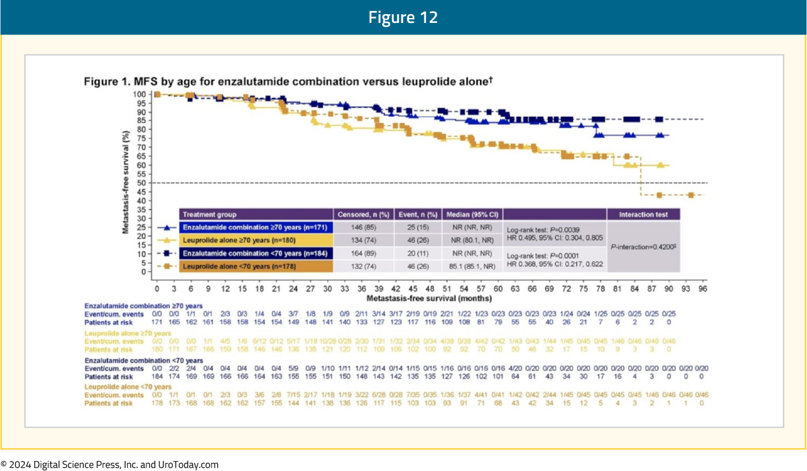
Task: Click "Event/cum. events" label under Leuprolide <70 heading
Action: (114, 395)
